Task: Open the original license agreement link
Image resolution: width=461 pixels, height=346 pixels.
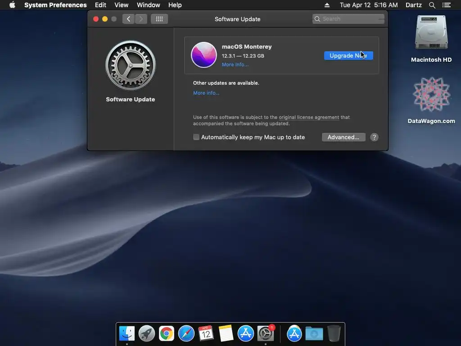Action: pyautogui.click(x=309, y=117)
